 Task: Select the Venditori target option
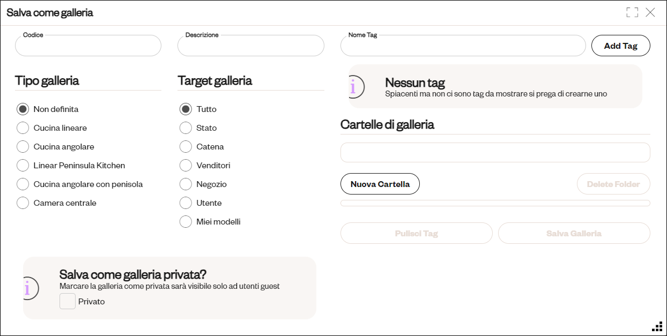pyautogui.click(x=186, y=166)
